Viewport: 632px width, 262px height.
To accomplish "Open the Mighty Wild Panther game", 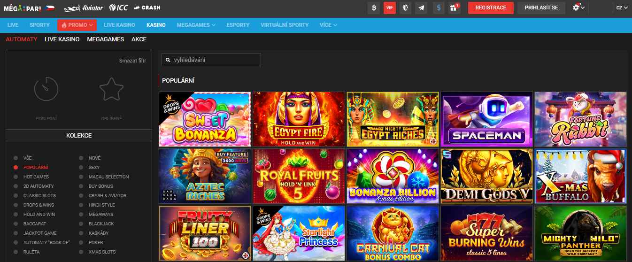I will (x=580, y=233).
